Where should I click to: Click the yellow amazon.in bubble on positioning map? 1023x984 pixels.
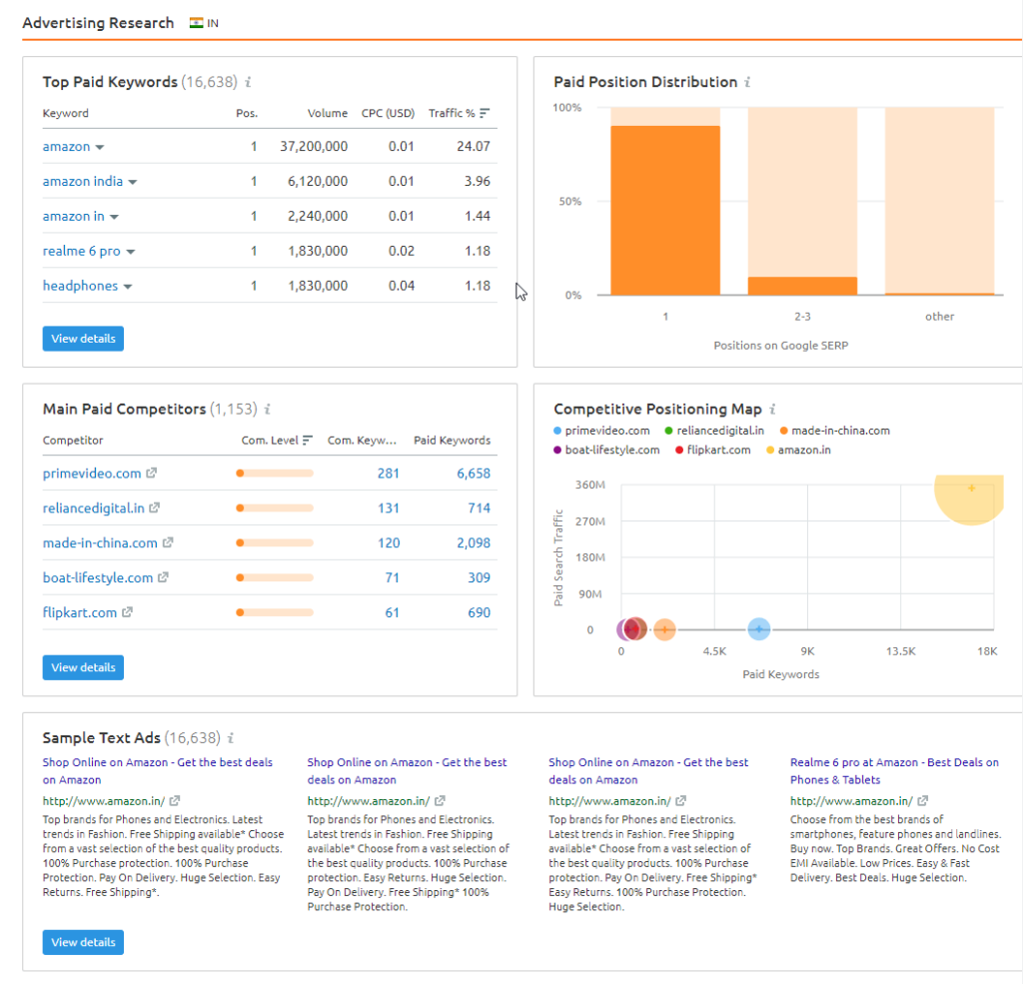[x=971, y=497]
